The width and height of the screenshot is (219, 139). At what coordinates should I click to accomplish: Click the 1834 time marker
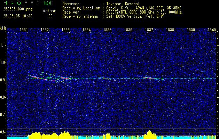click(x=86, y=30)
